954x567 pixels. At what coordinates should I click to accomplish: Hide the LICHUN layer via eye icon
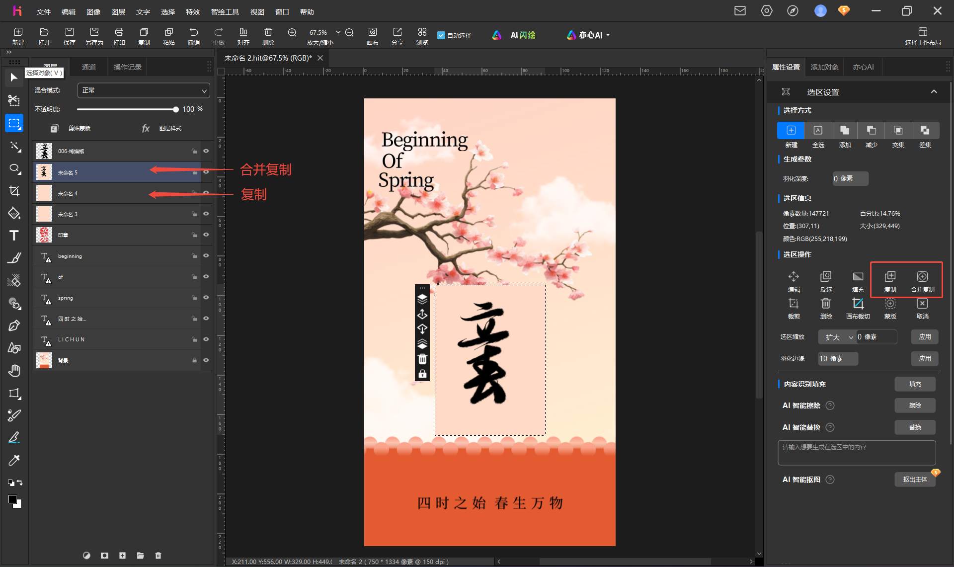point(206,339)
